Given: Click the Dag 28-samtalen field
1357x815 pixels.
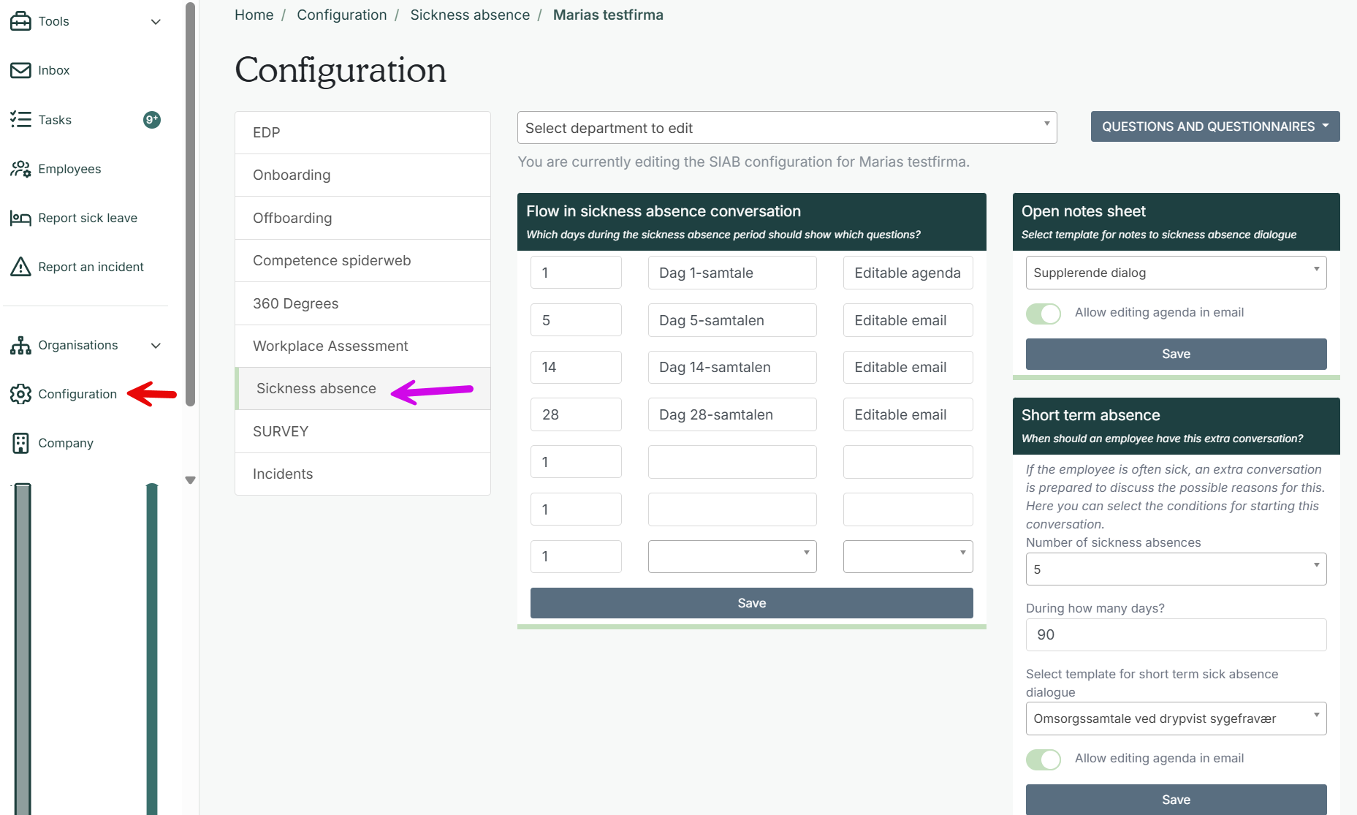Looking at the screenshot, I should point(732,414).
